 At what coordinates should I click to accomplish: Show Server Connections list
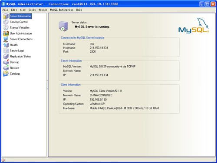[21, 39]
